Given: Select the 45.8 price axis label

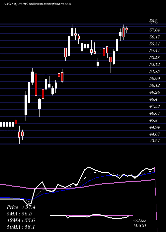Looking at the screenshot, I should click(153, 120).
